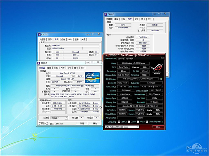The image size is (209, 156).
Task: Switch to the Validation tab in GPU-Z
Action: point(129,59)
